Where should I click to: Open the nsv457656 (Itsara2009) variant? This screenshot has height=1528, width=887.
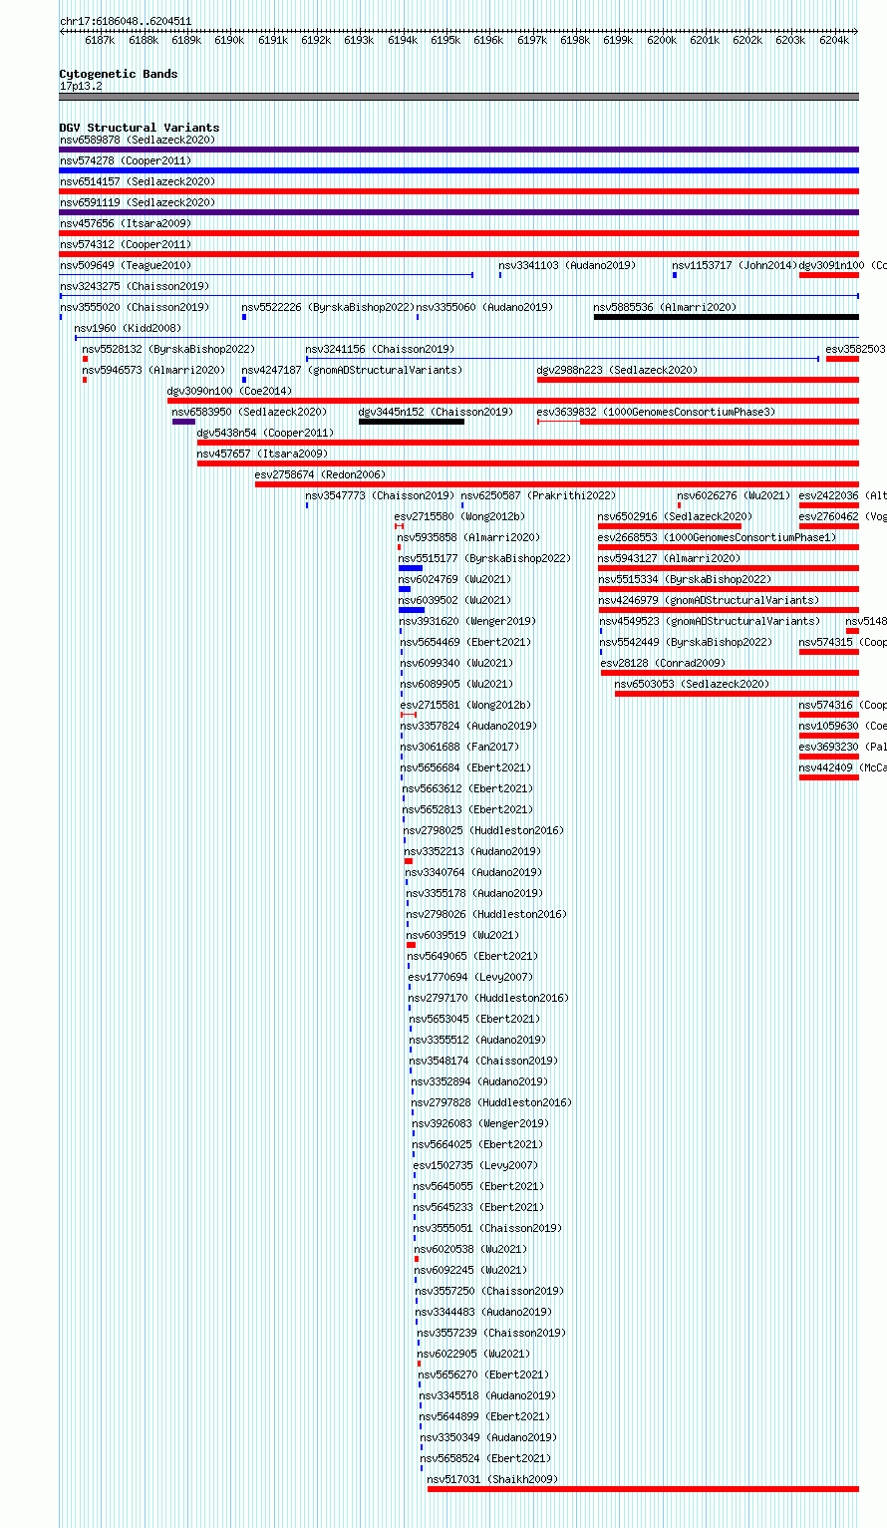click(x=126, y=224)
